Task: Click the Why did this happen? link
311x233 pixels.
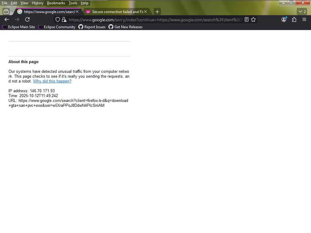Action: (x=52, y=81)
